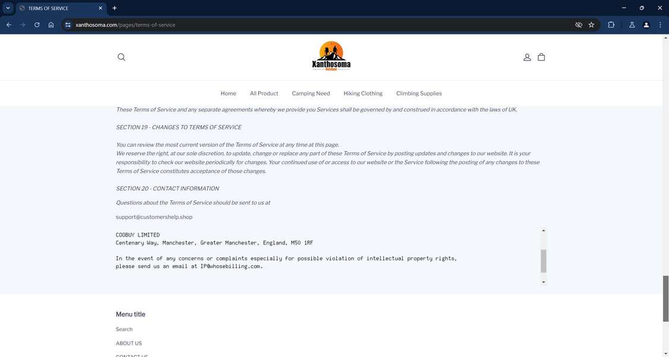Open the shopping bag cart icon
Viewport: 669px width, 357px height.
(x=541, y=57)
